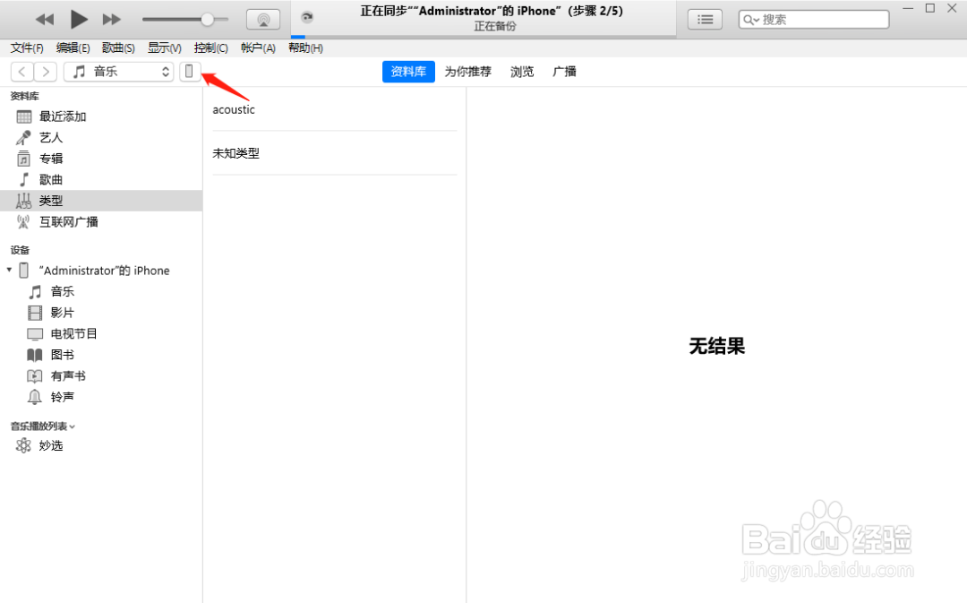Screen dimensions: 967x603
Task: Go back with the left arrow button
Action: 22,72
